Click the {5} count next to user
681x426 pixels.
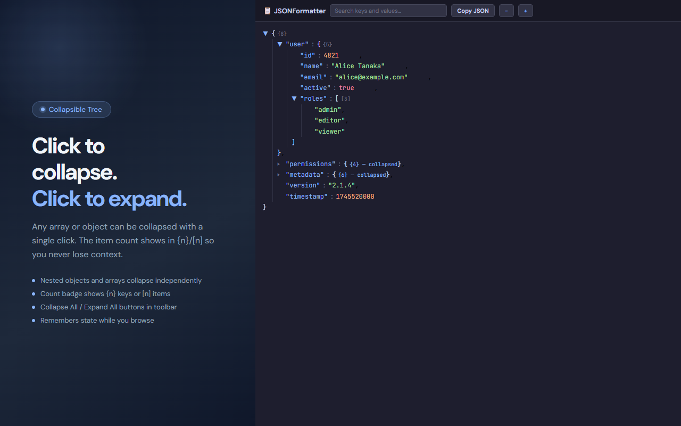point(327,44)
